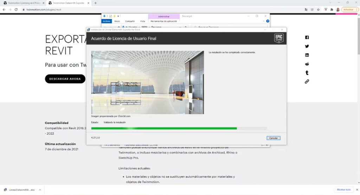Collapse the File Explorer ribbon chevron
Screen dimensions: 360x195
[264, 21]
